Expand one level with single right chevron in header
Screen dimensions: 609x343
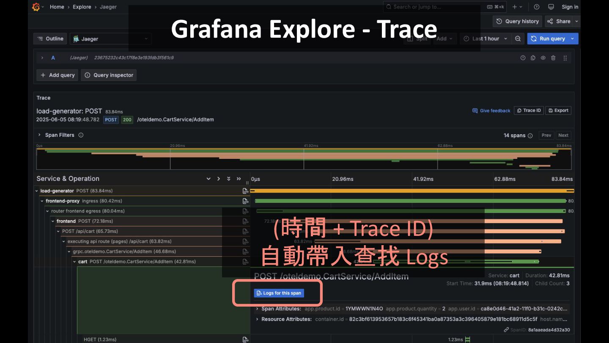[x=219, y=179]
